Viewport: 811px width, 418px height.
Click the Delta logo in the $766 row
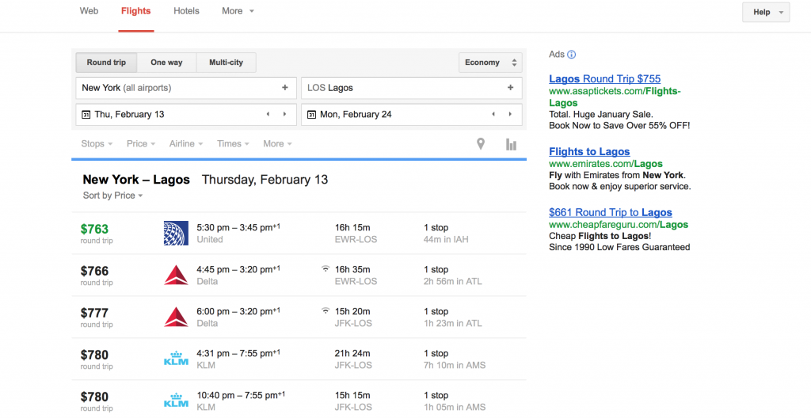point(176,275)
